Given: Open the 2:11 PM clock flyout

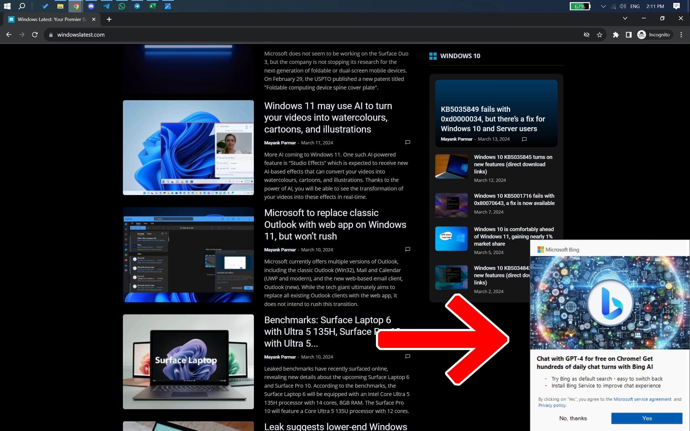Looking at the screenshot, I should [x=655, y=6].
